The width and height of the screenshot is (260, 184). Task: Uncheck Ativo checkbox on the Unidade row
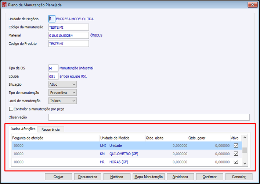[236, 145]
